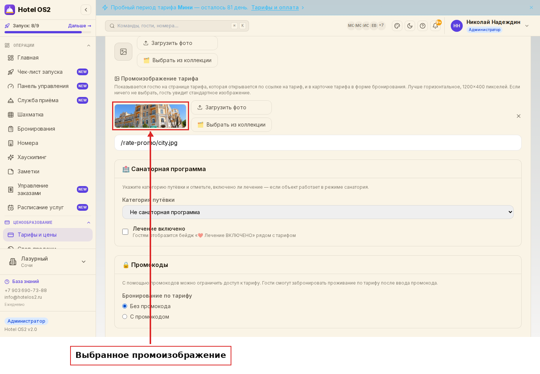Viewport: 540px width, 374px height.
Task: Open Главная in the sidebar
Action: [x=48, y=58]
